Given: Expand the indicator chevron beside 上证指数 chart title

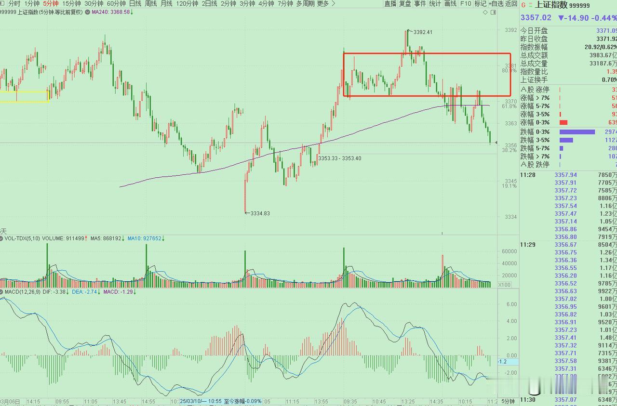Looking at the screenshot, I should point(87,12).
